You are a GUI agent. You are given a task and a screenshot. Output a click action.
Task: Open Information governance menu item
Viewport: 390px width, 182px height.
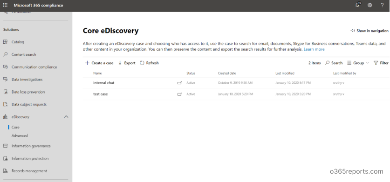tap(31, 146)
